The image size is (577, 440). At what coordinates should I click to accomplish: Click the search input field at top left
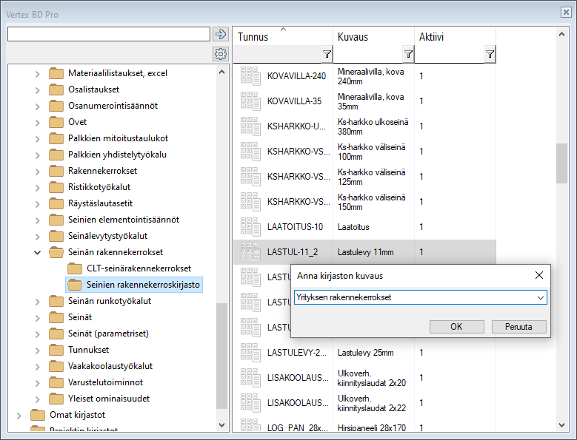(109, 34)
